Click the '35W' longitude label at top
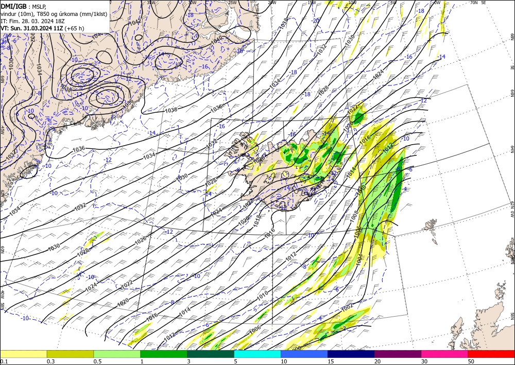515x365 pixels. pos(151,2)
